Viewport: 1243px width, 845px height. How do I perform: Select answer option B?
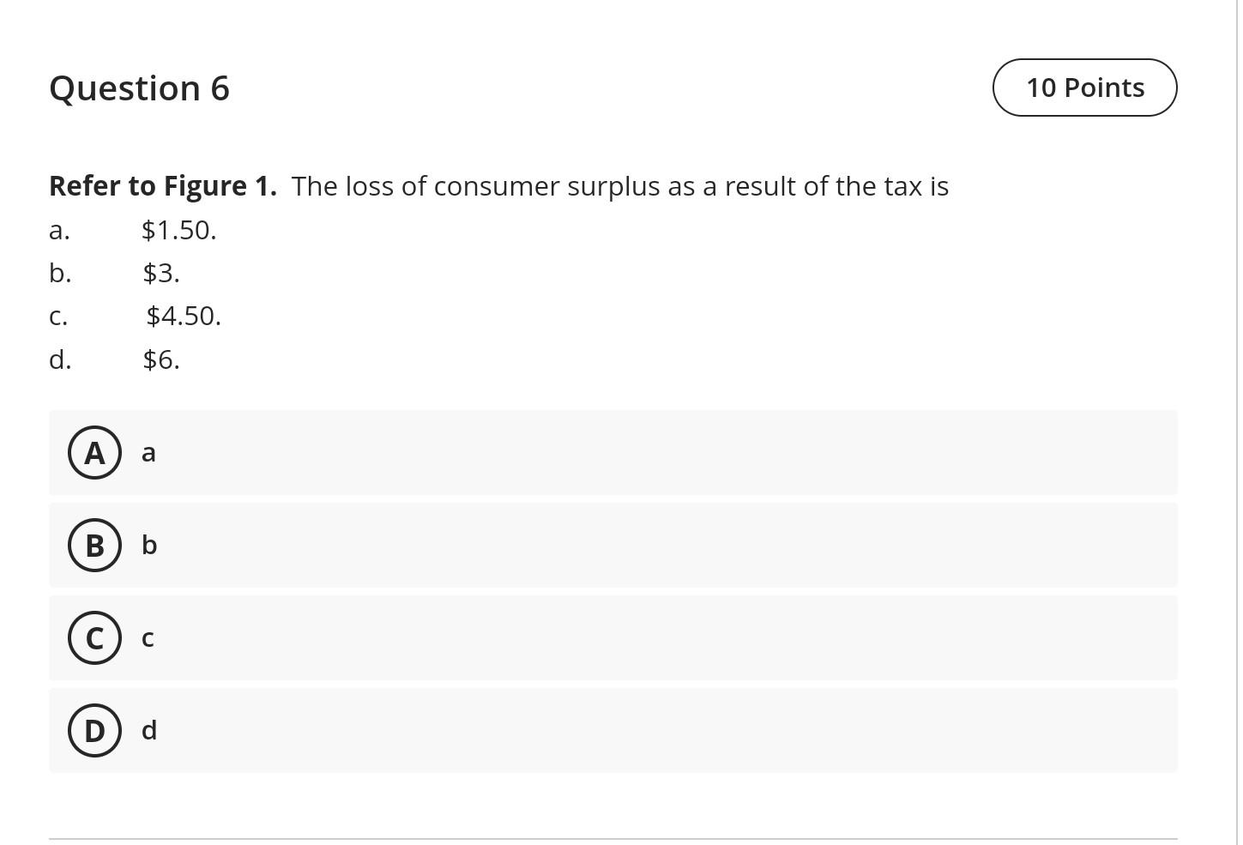click(613, 545)
